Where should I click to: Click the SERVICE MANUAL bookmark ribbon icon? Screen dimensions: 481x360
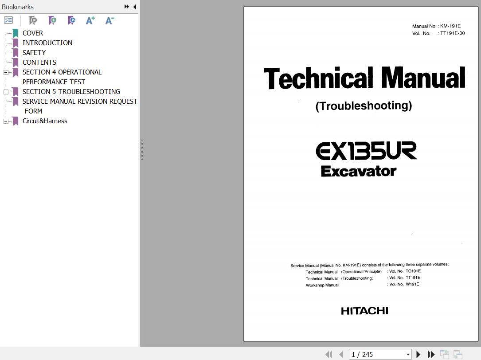[16, 102]
